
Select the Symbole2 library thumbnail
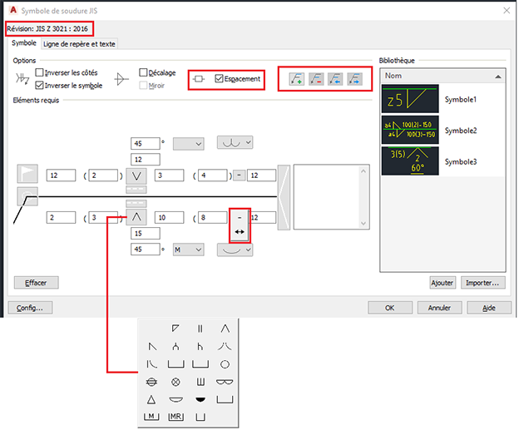click(x=410, y=130)
